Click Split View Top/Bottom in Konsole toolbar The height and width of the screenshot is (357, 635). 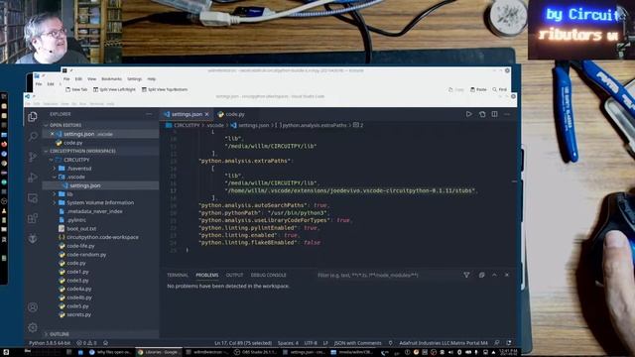[x=165, y=89]
